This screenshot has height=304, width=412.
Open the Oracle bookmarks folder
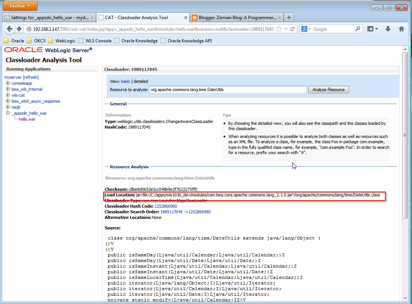click(14, 41)
